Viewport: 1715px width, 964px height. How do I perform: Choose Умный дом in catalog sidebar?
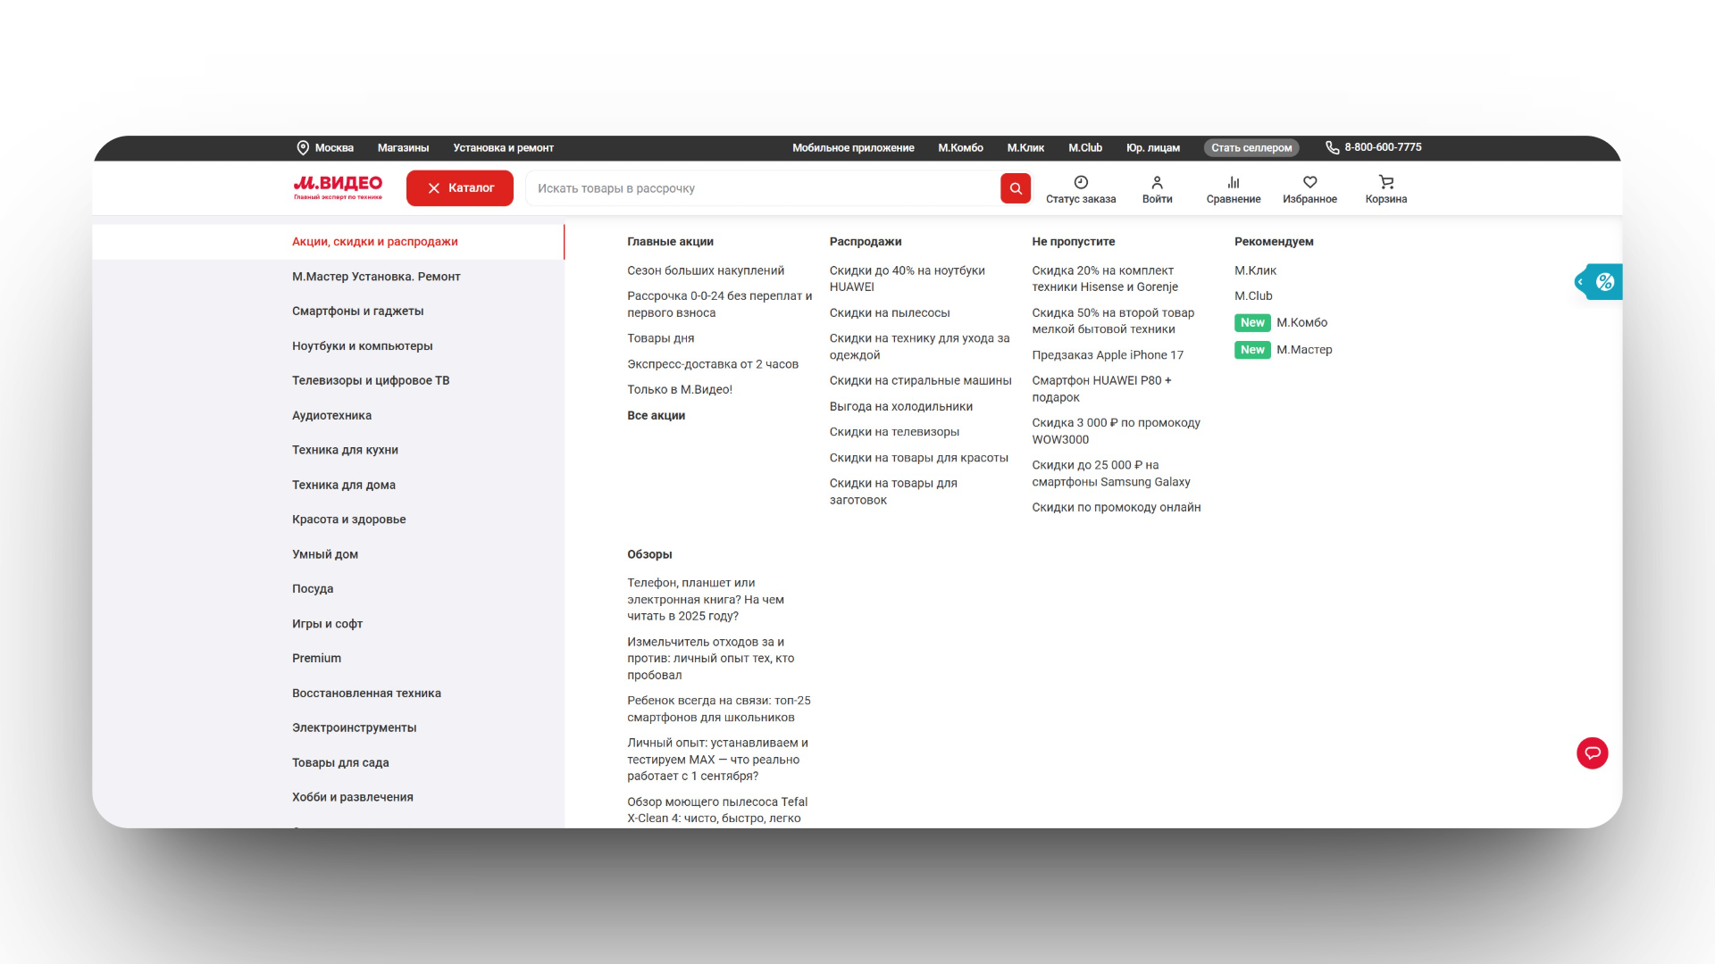324,554
